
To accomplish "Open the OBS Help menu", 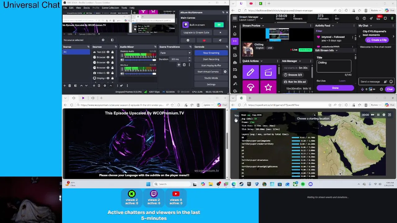I will [x=132, y=8].
